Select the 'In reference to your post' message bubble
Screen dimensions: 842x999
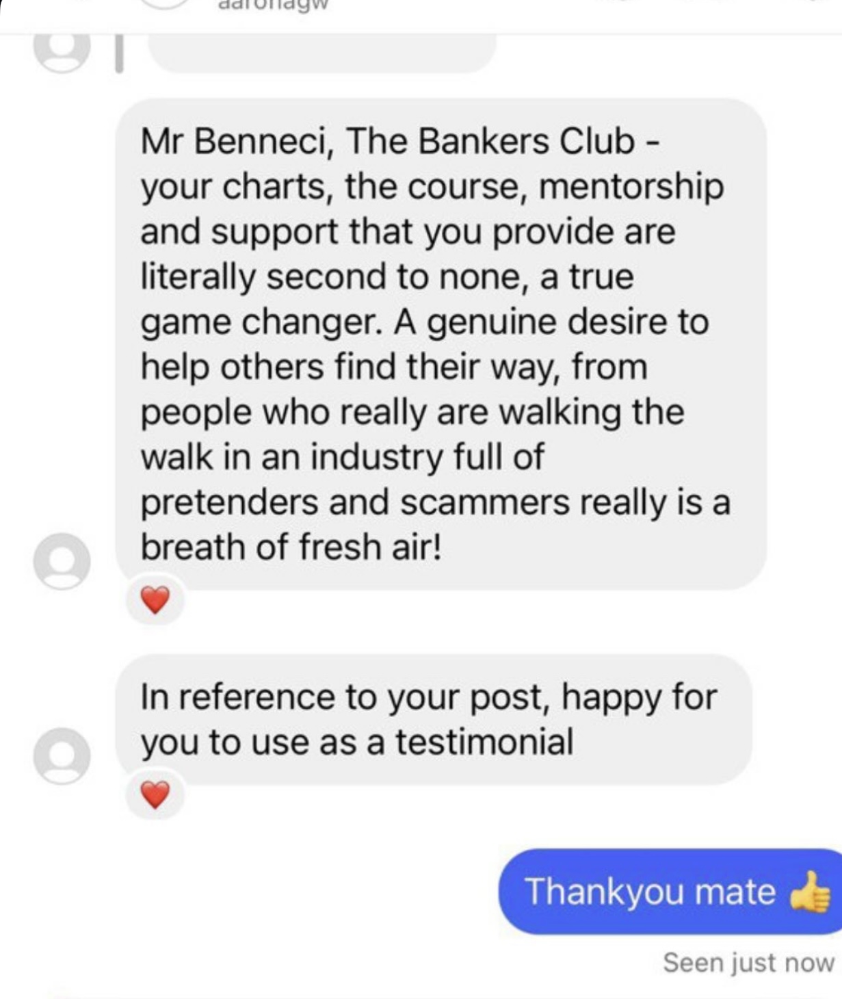tap(434, 719)
